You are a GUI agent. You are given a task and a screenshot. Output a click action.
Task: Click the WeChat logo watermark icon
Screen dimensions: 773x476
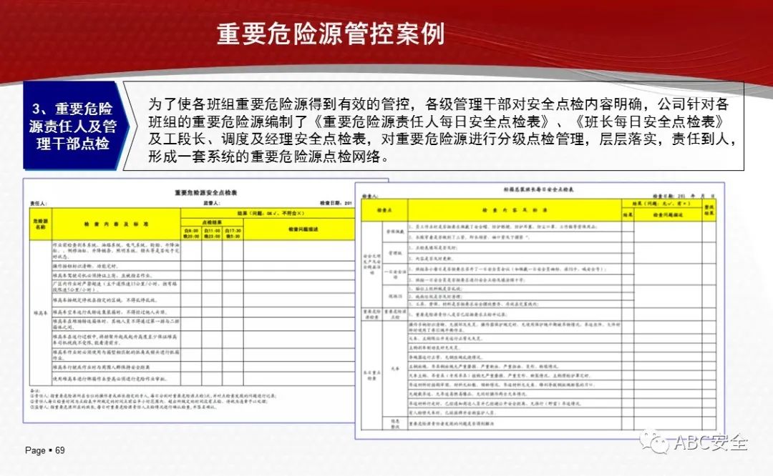[x=657, y=442]
